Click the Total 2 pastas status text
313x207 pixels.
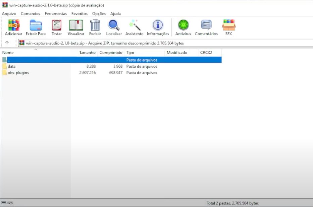point(232,203)
